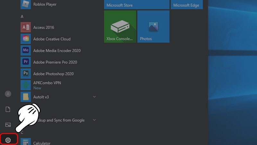The height and width of the screenshot is (145, 257).
Task: Open the Photos tile
Action: point(153,26)
